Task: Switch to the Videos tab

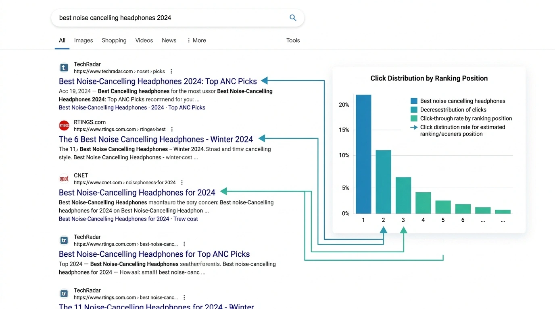Action: pos(144,40)
